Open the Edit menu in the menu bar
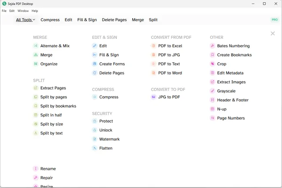The width and height of the screenshot is (282, 188). [12, 11]
